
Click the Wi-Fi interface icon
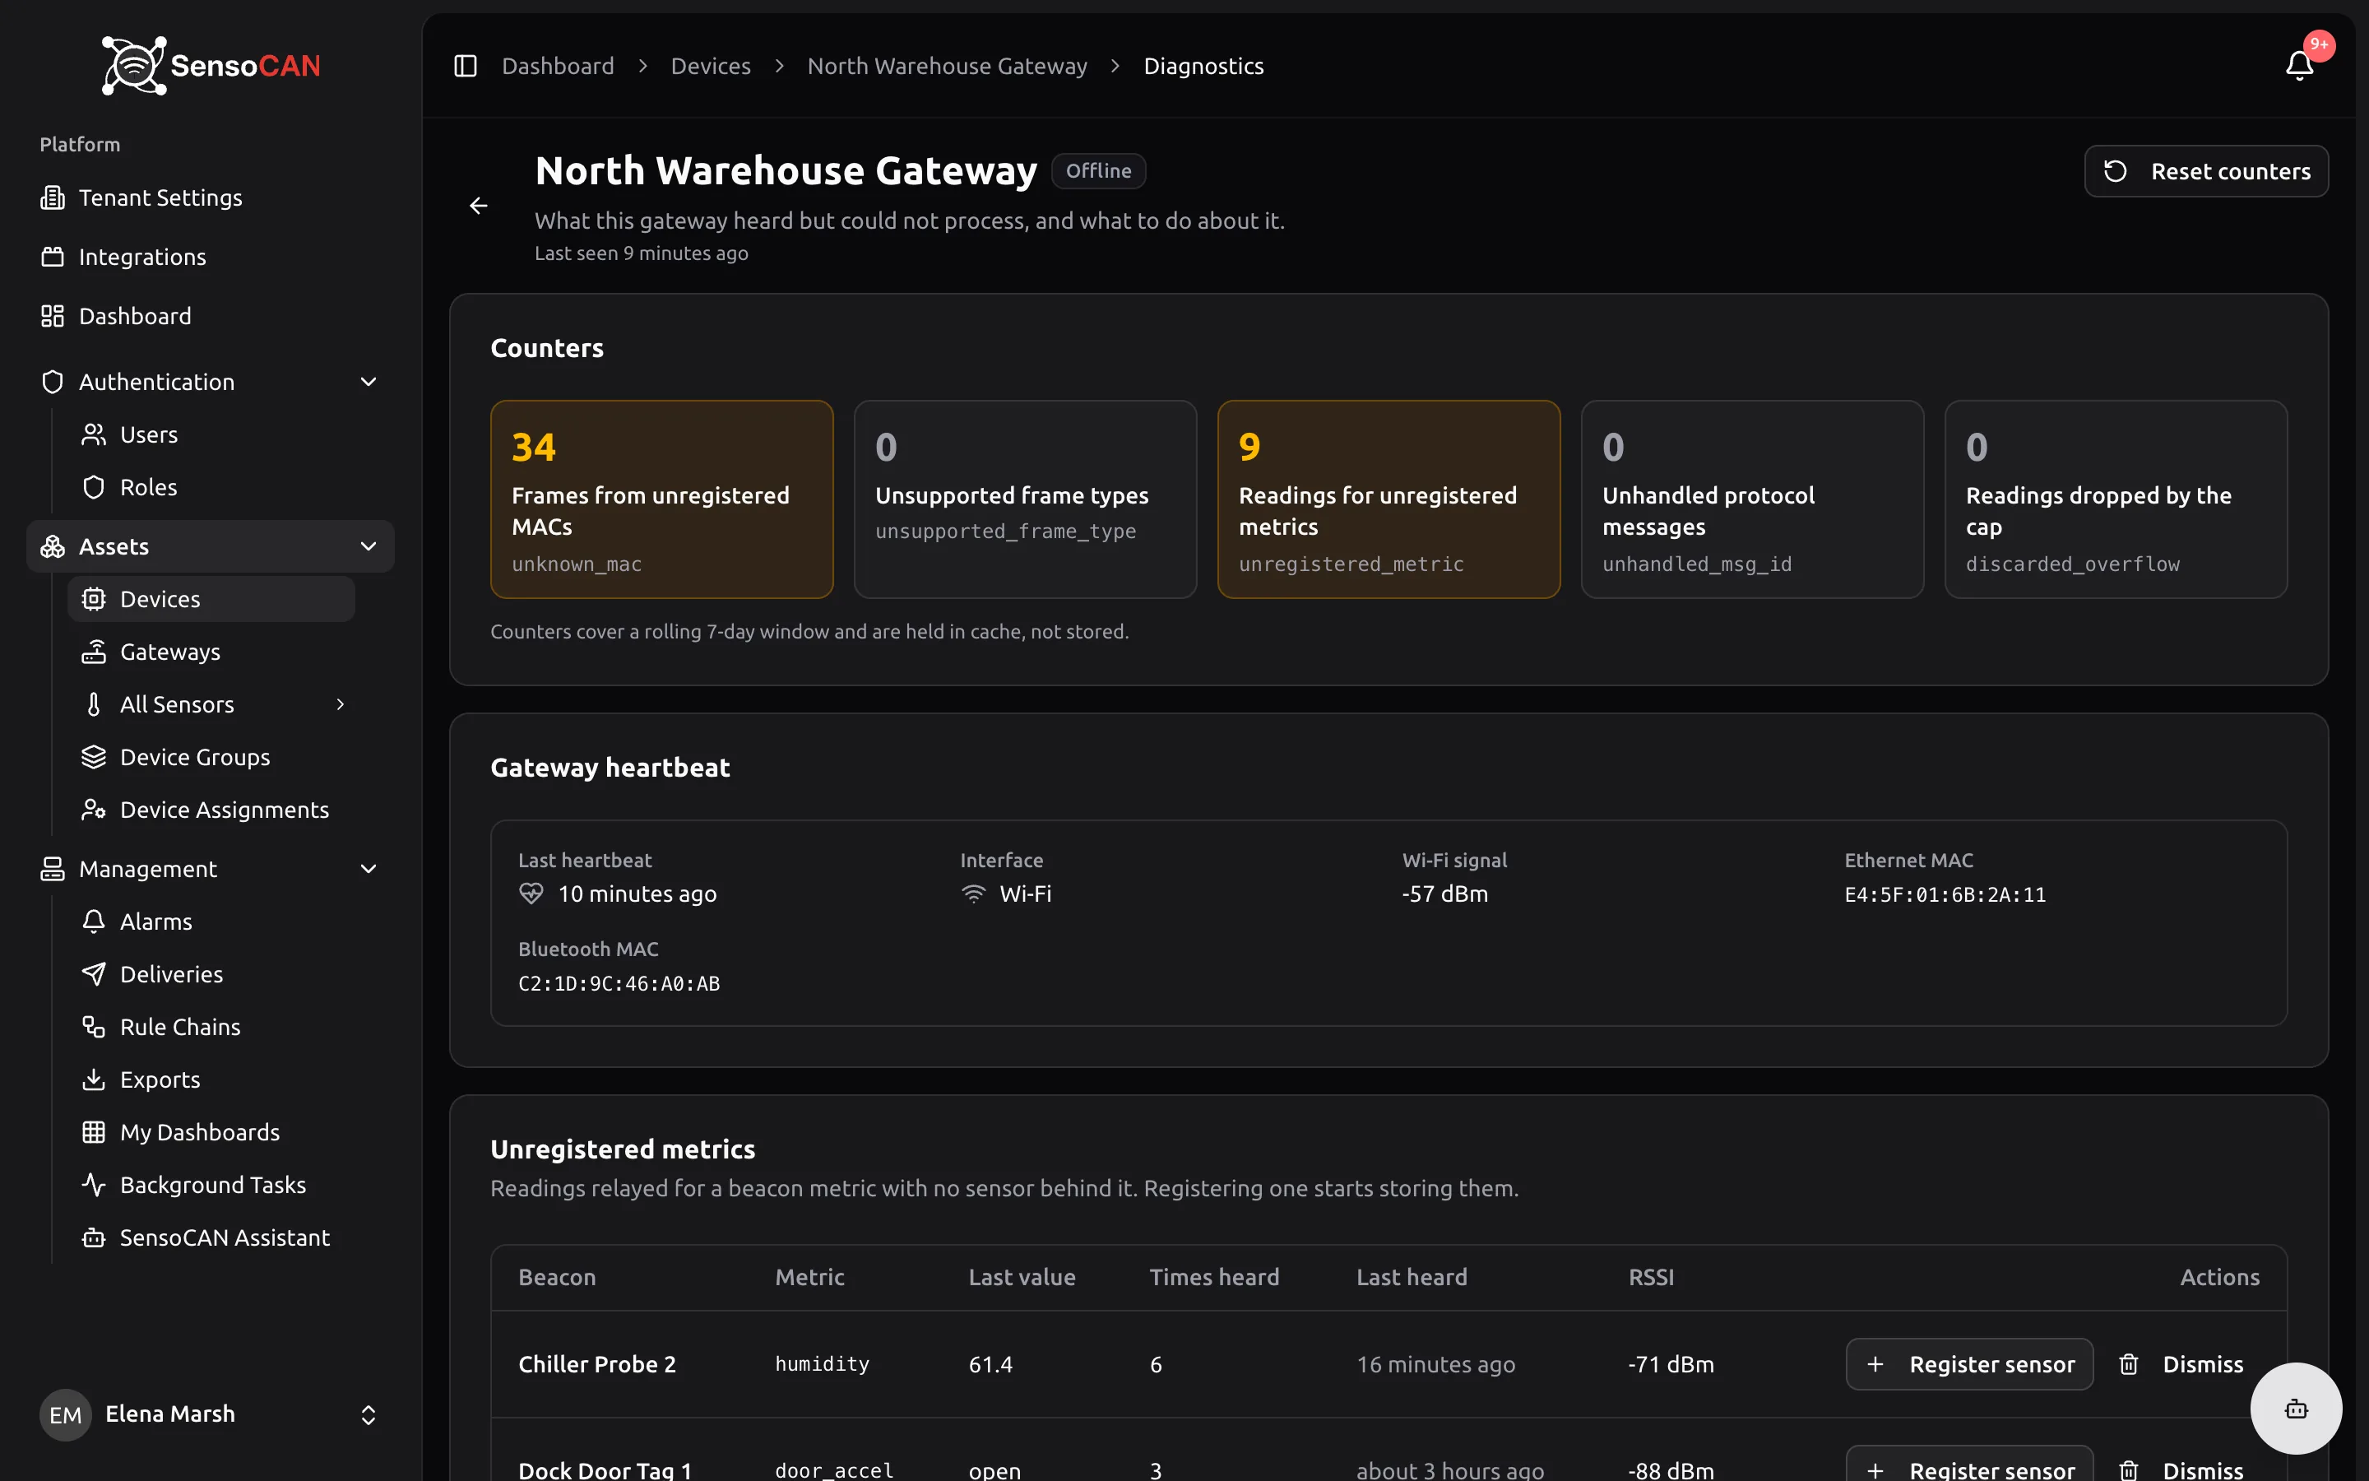[973, 894]
